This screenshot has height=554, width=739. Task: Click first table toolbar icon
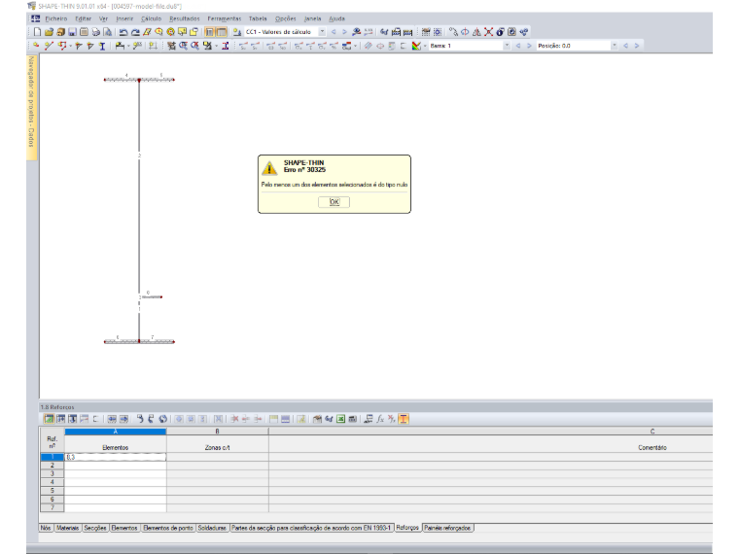[49, 419]
